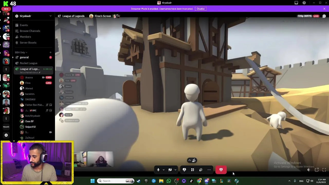The image size is (329, 185).
Task: Mute the microphone in call controls
Action: (x=158, y=170)
